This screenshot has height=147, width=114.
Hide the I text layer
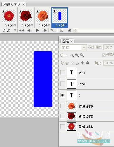pos(62,95)
